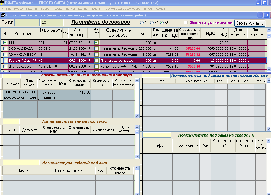Click the empty Поиск search field
Viewport: 271px width, 195px height.
pos(27,22)
